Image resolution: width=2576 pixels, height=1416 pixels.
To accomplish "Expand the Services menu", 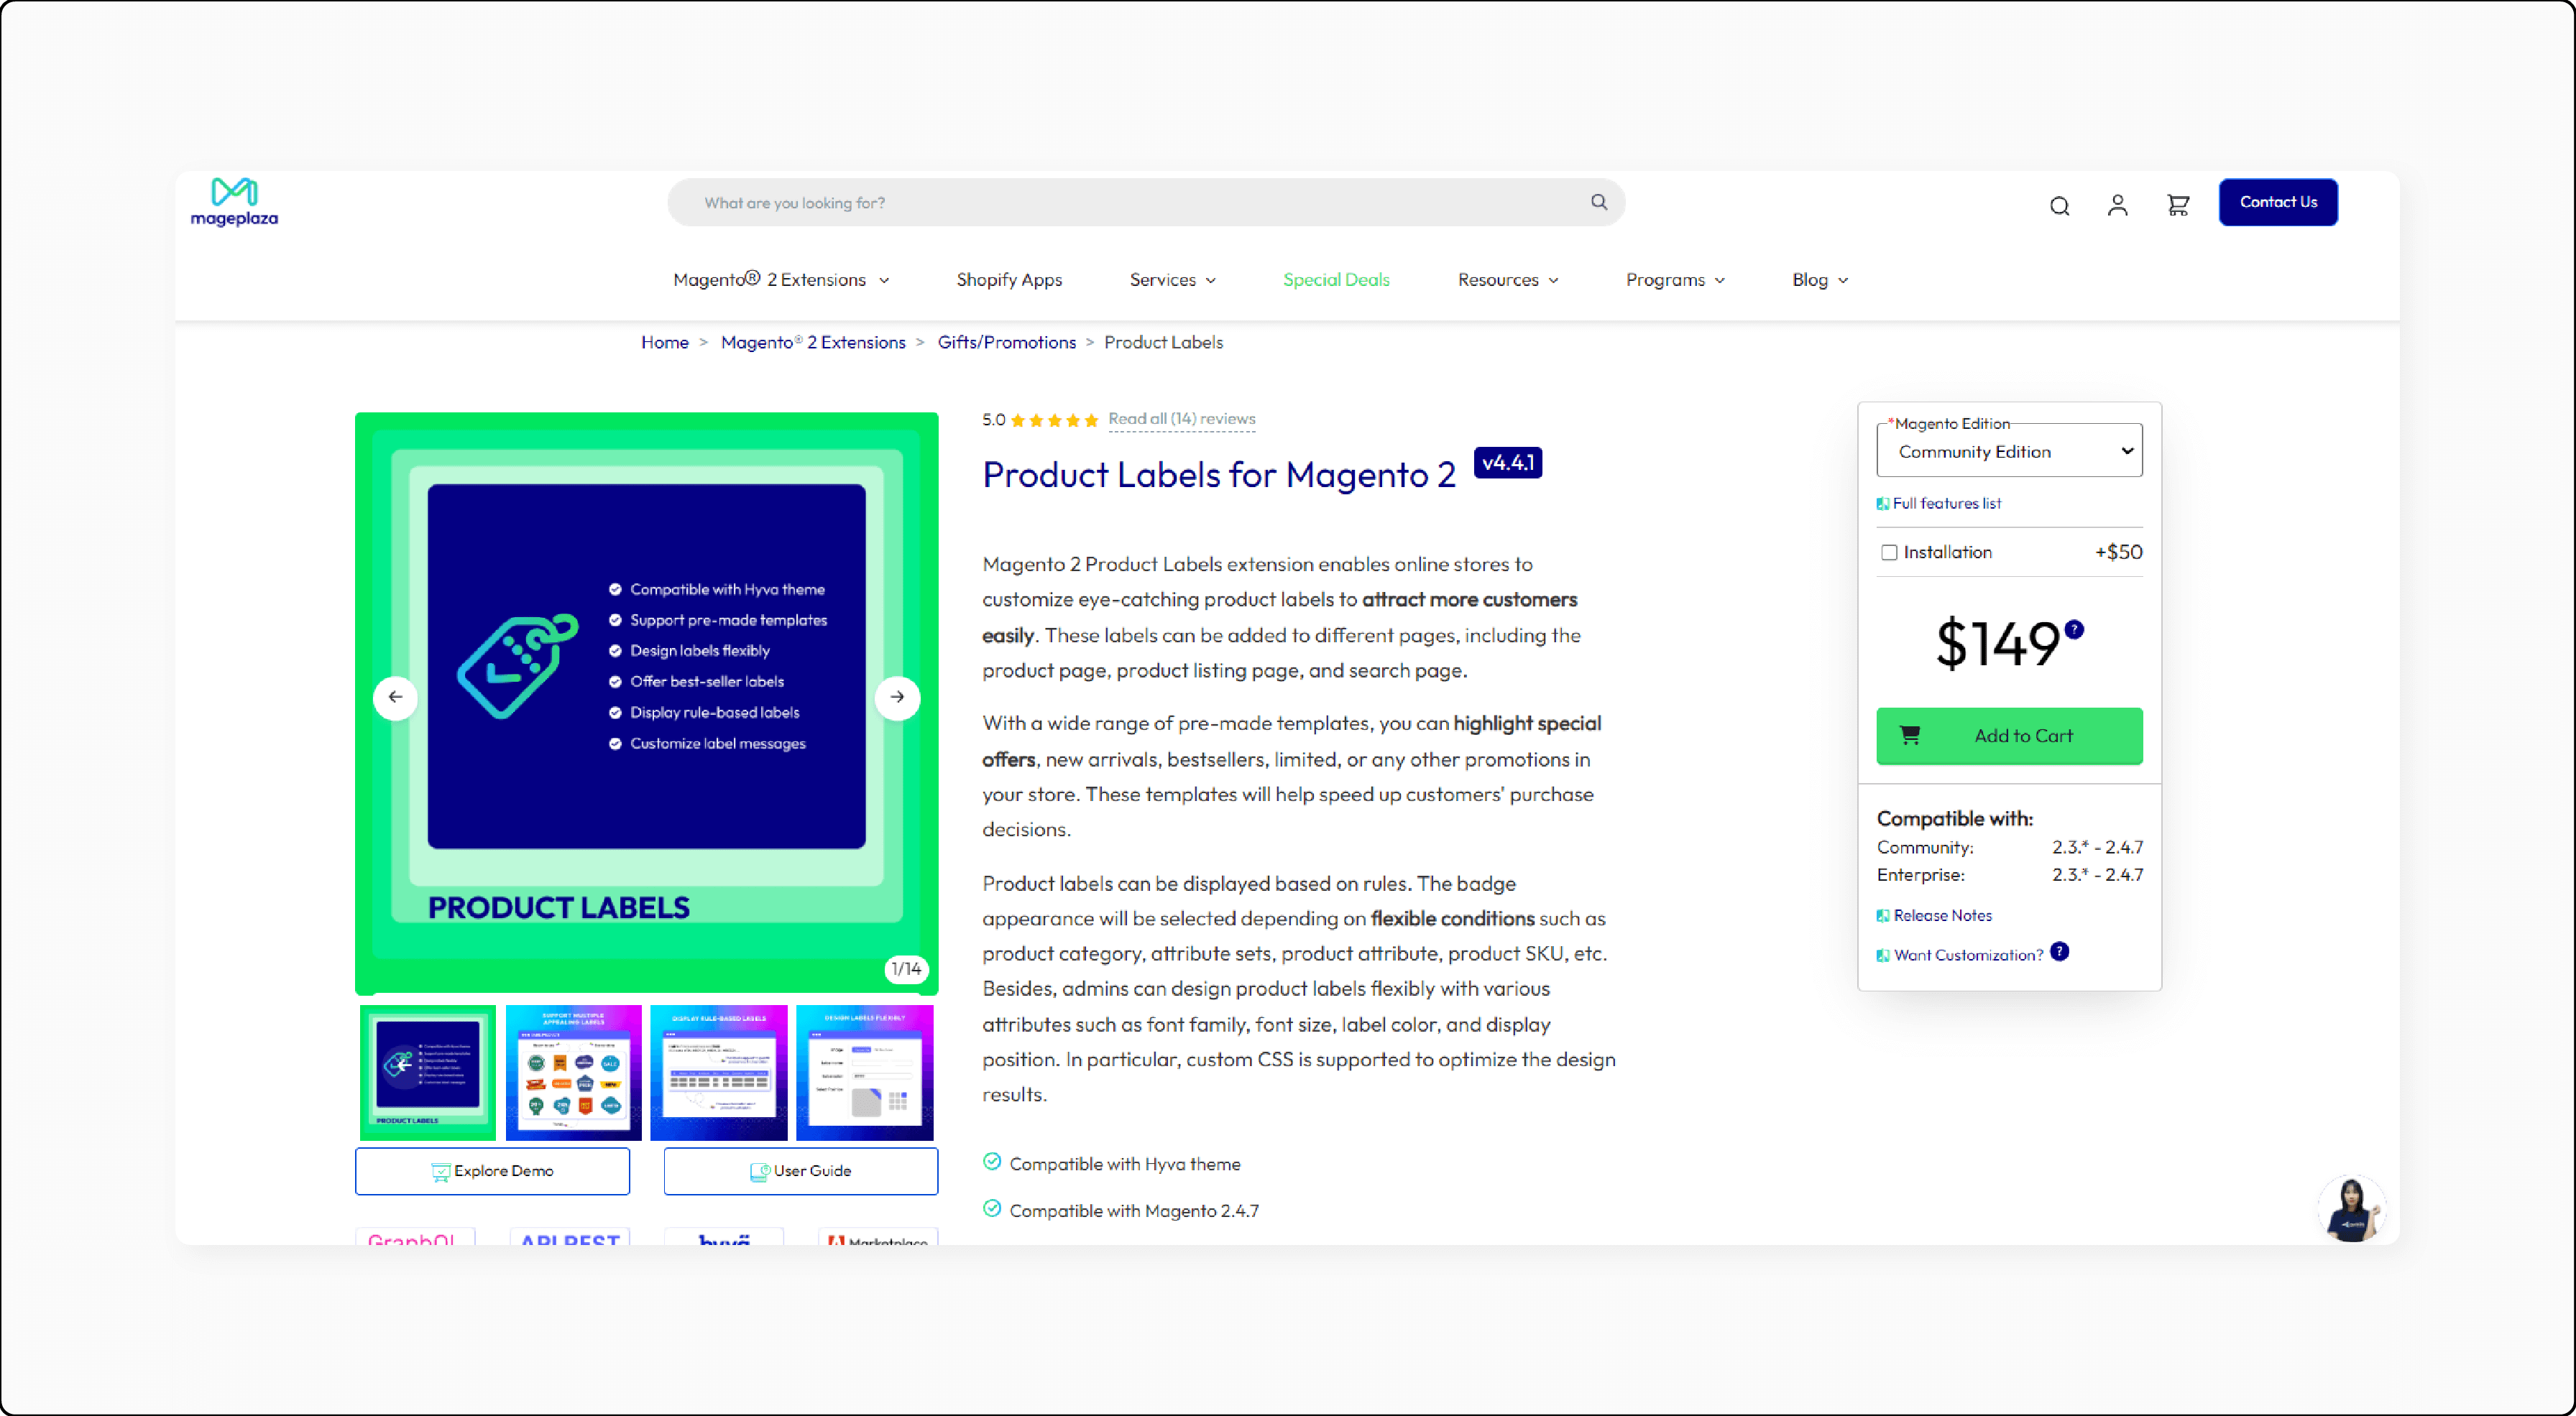I will tap(1172, 279).
